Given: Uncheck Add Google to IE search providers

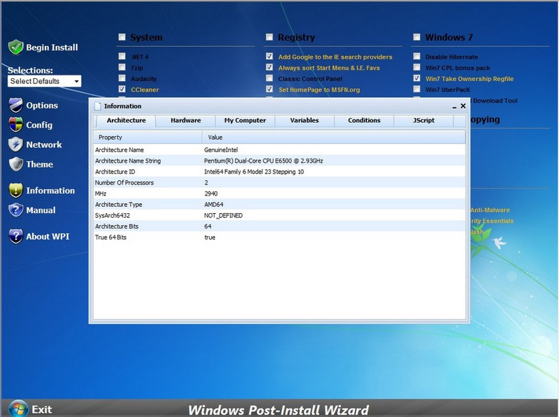Looking at the screenshot, I should click(x=270, y=57).
